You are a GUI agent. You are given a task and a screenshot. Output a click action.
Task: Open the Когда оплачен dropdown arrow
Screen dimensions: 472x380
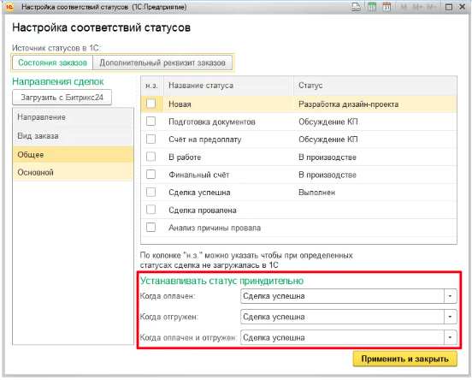click(450, 296)
